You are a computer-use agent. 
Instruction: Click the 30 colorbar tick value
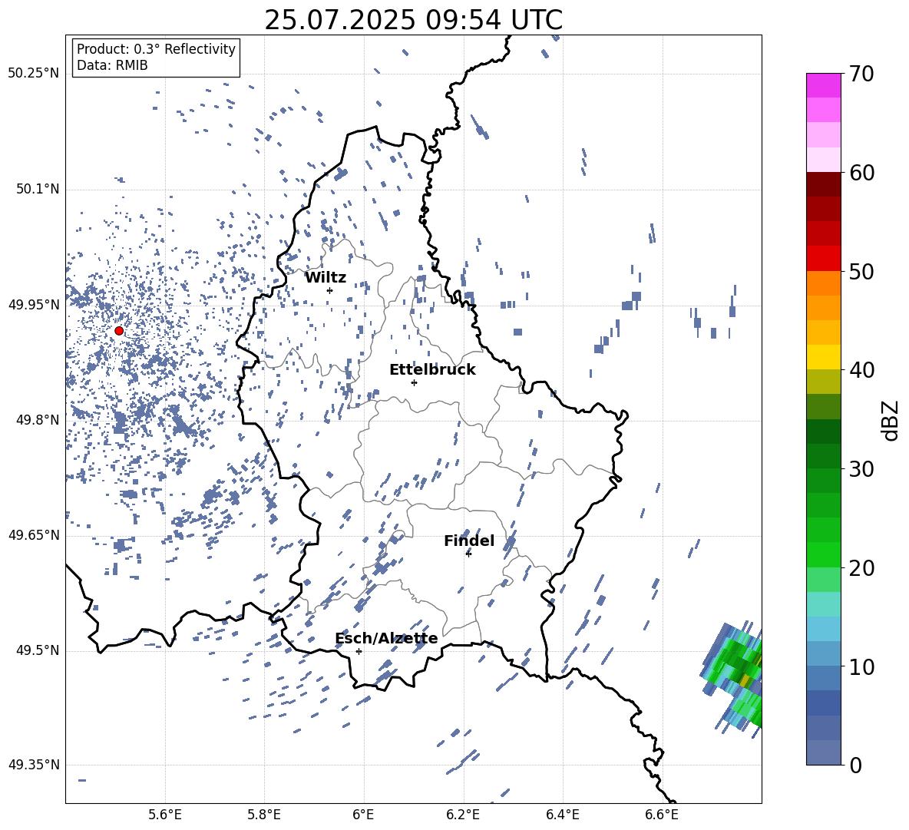[861, 469]
